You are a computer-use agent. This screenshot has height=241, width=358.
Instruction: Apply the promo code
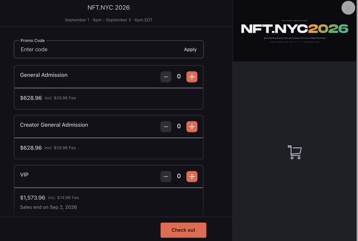[x=190, y=49]
